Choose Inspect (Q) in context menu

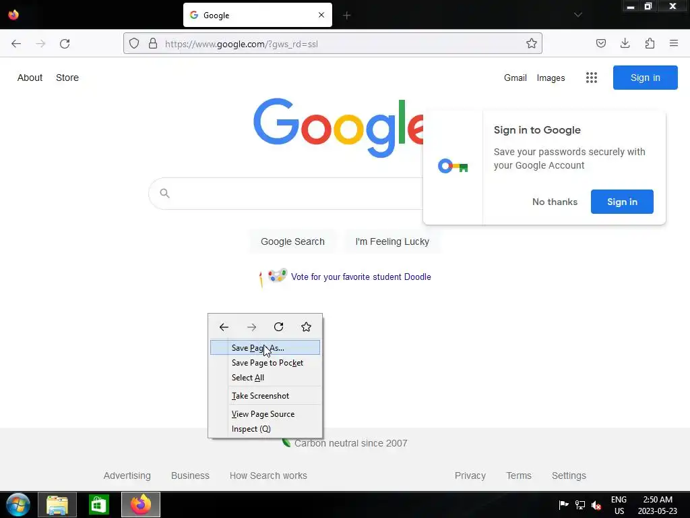(265, 428)
